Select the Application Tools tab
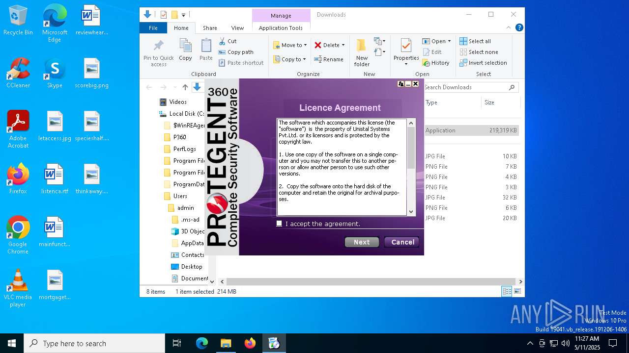 coord(281,28)
